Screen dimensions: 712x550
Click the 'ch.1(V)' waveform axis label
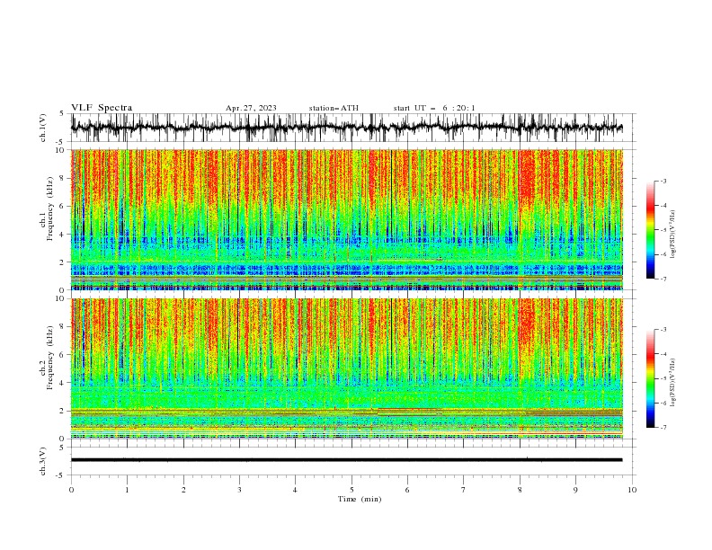[x=43, y=128]
